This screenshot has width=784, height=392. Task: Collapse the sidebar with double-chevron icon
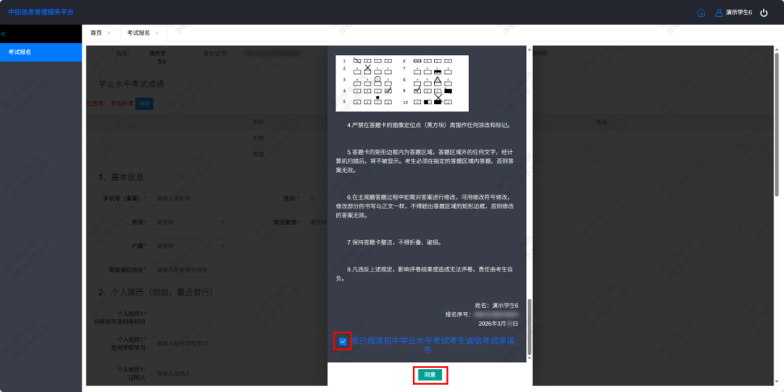[x=4, y=33]
